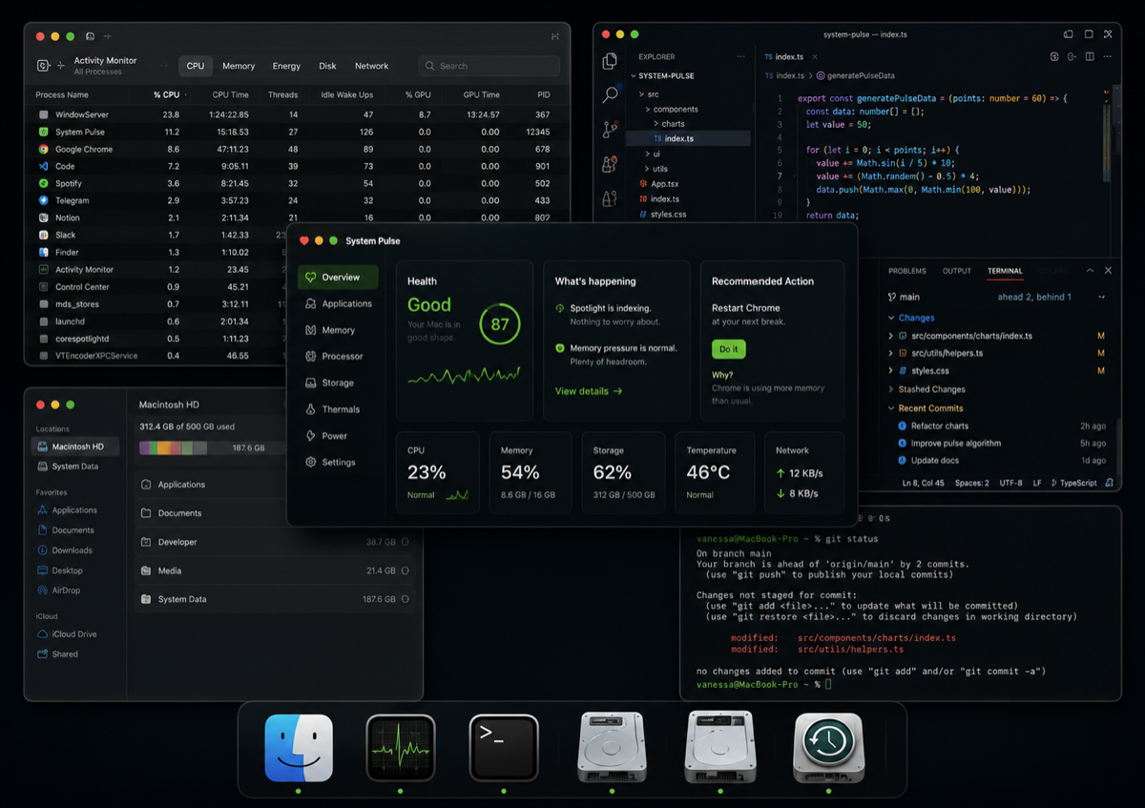This screenshot has height=808, width=1145.
Task: Click the Spotify process icon in Activity Monitor
Action: pyautogui.click(x=44, y=183)
